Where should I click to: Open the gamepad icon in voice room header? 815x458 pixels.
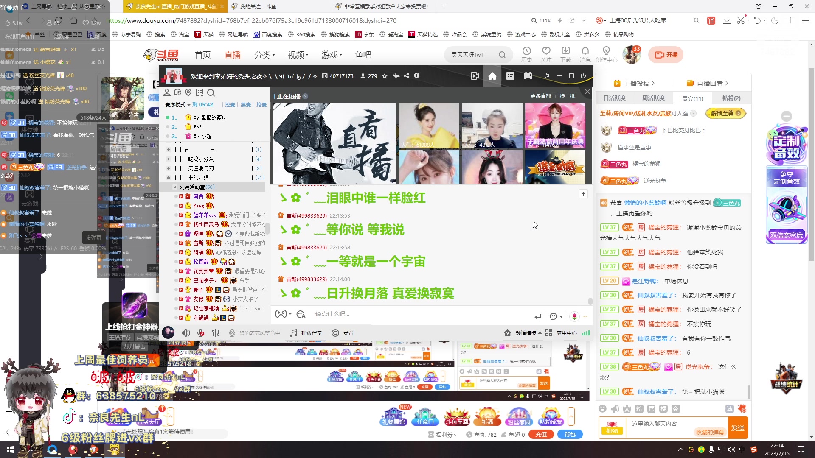tap(528, 76)
